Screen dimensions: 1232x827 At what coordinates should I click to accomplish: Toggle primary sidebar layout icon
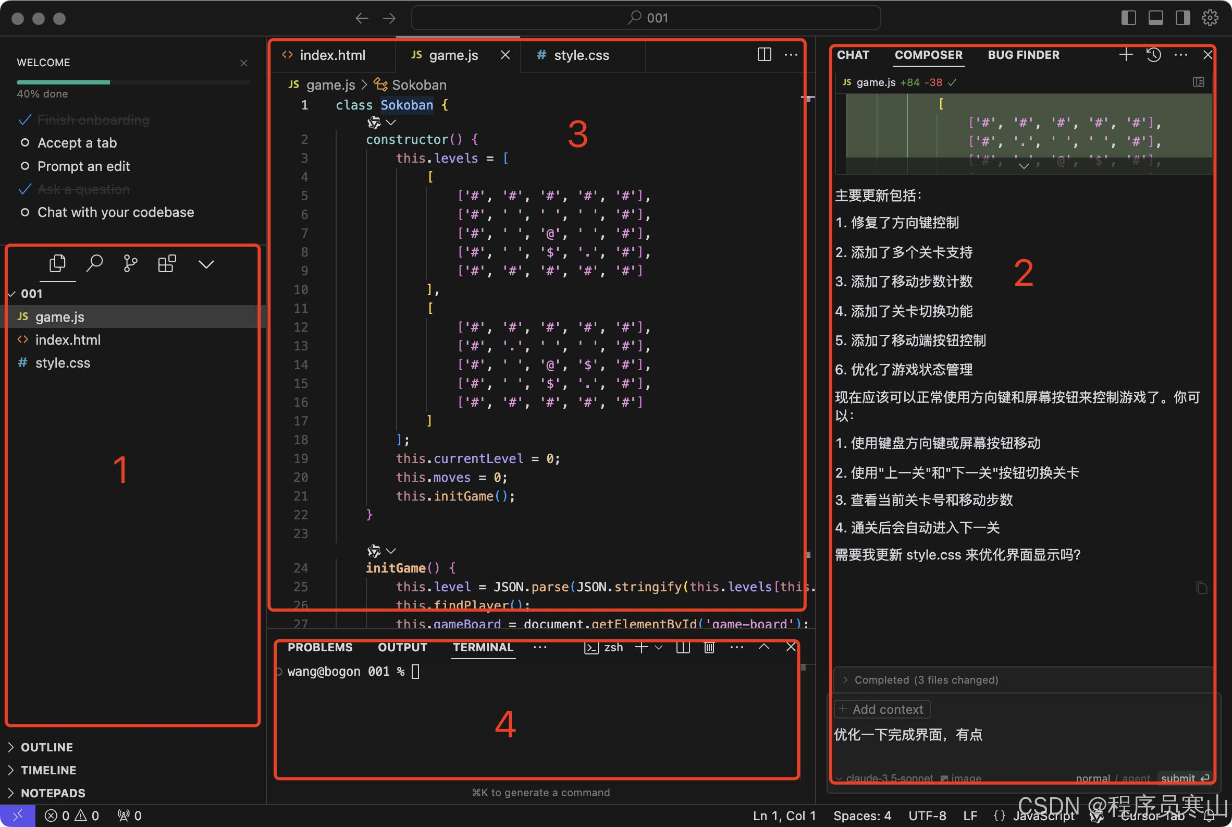click(1128, 18)
